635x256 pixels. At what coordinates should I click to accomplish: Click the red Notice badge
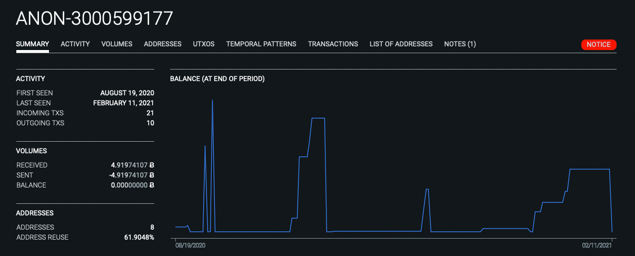pyautogui.click(x=599, y=45)
